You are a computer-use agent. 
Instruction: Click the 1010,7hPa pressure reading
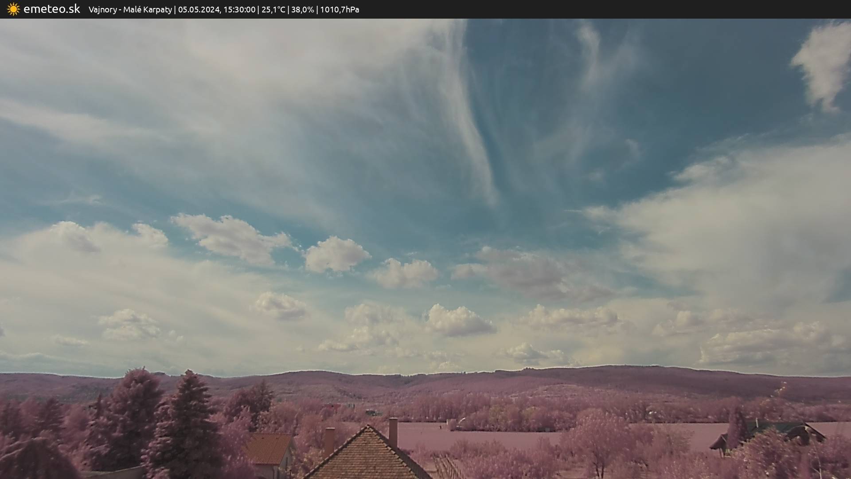pos(340,9)
